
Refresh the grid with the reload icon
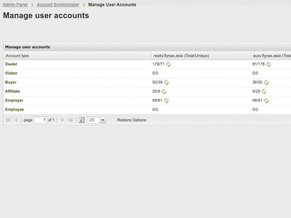(x=81, y=120)
